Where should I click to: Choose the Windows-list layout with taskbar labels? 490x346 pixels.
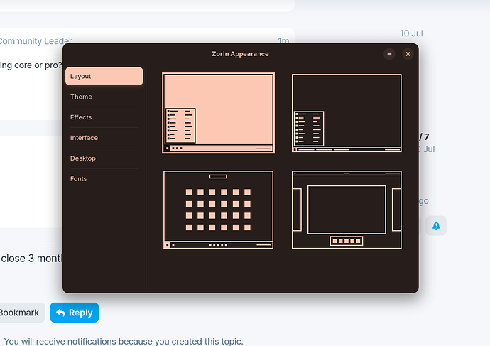(x=347, y=113)
